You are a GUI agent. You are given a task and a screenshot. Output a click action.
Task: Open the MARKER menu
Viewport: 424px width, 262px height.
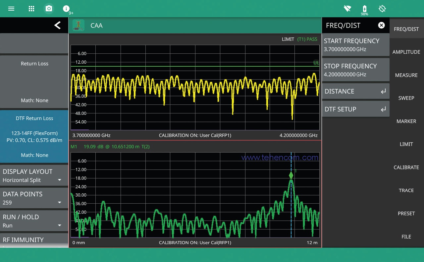click(406, 121)
